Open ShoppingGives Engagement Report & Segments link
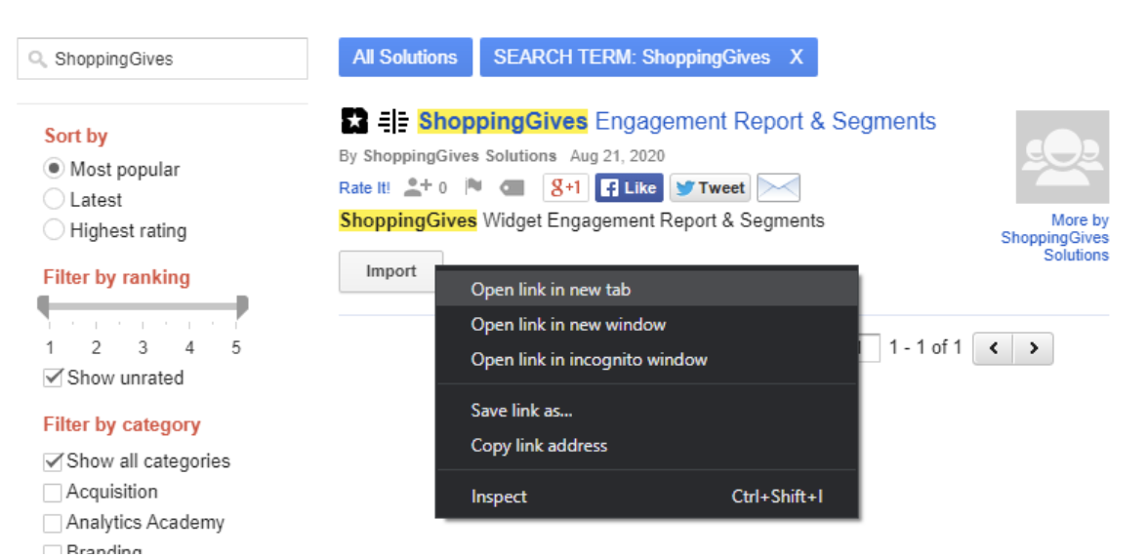The width and height of the screenshot is (1148, 558). (677, 121)
